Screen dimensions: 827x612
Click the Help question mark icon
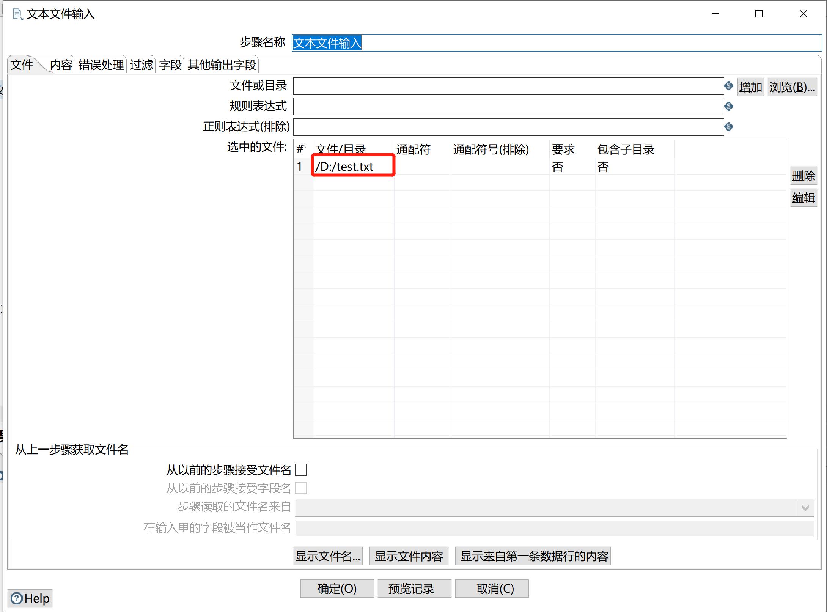(x=17, y=598)
